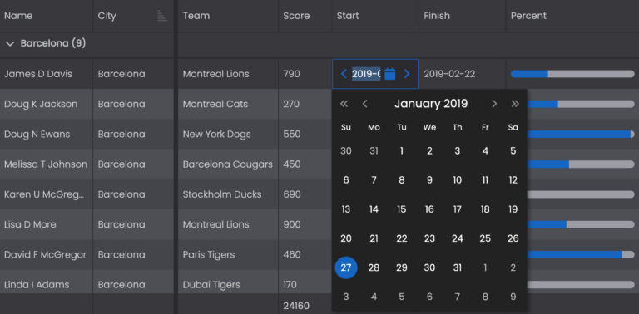The width and height of the screenshot is (639, 314).
Task: Click the City column sort indicator icon
Action: pos(162,16)
